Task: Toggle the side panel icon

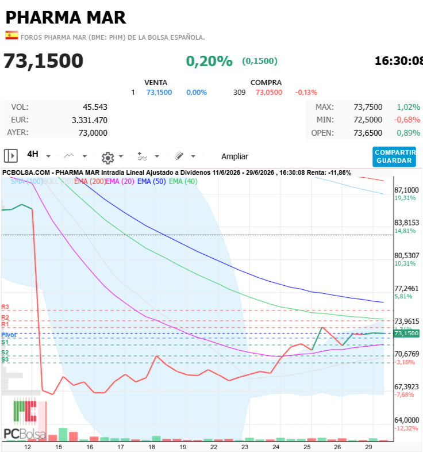Action: (11, 156)
